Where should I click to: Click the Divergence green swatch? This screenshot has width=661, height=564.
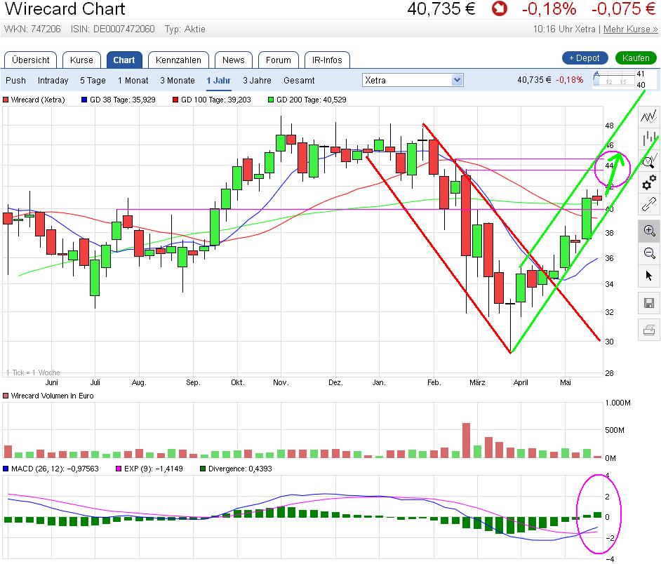203,469
